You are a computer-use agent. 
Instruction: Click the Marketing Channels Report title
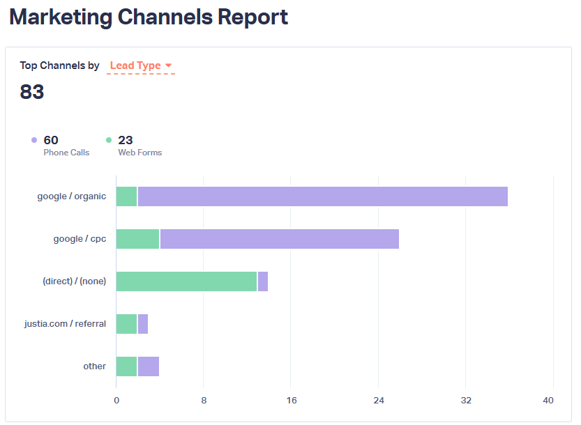pos(149,17)
